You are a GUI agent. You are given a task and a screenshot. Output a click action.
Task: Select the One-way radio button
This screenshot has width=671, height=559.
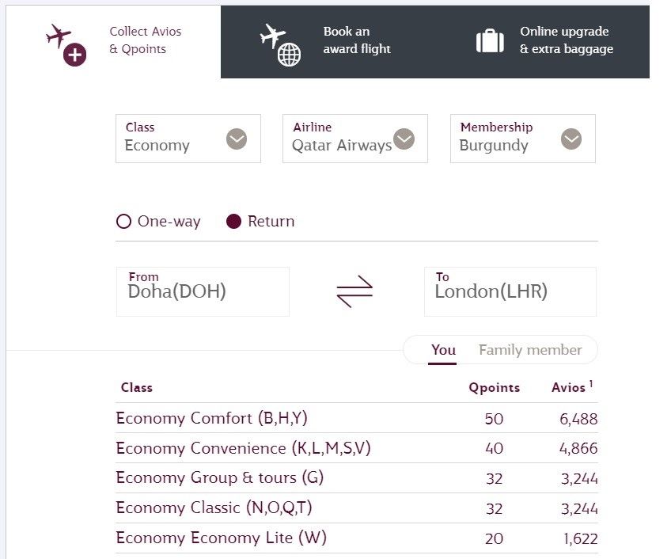tap(123, 222)
